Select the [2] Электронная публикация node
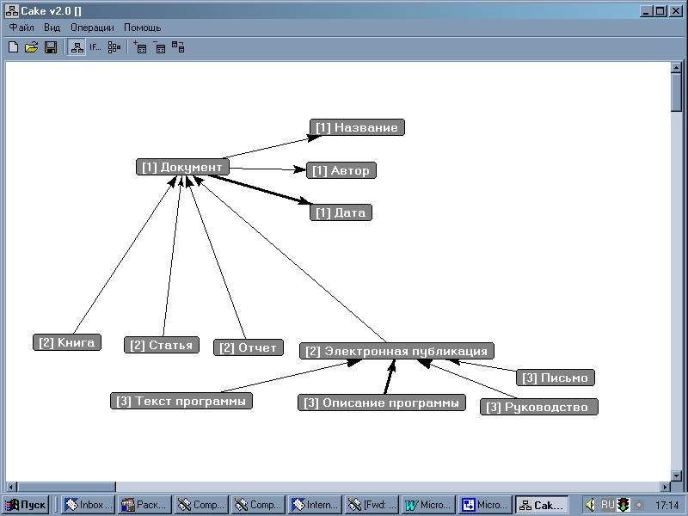The image size is (688, 516). click(396, 351)
